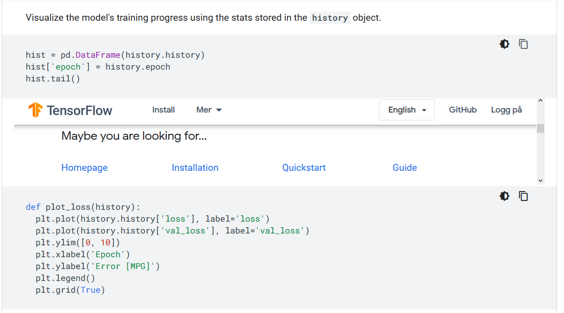Viewport: 564px width, 313px height.
Task: Open the English language selector
Action: point(407,110)
